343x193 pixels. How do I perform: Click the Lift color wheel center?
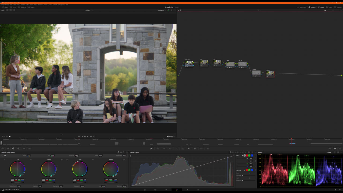(x=18, y=169)
